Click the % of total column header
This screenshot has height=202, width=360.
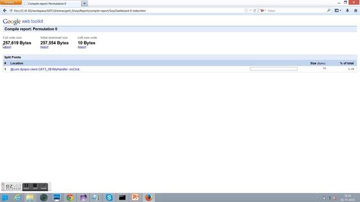point(346,63)
